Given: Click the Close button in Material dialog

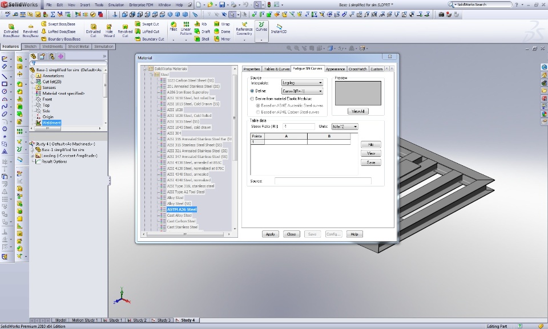Looking at the screenshot, I should 292,234.
